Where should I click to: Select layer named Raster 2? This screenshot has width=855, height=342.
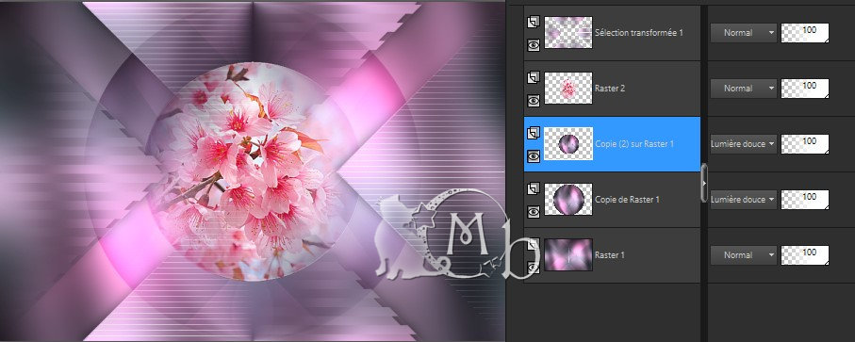pyautogui.click(x=610, y=89)
